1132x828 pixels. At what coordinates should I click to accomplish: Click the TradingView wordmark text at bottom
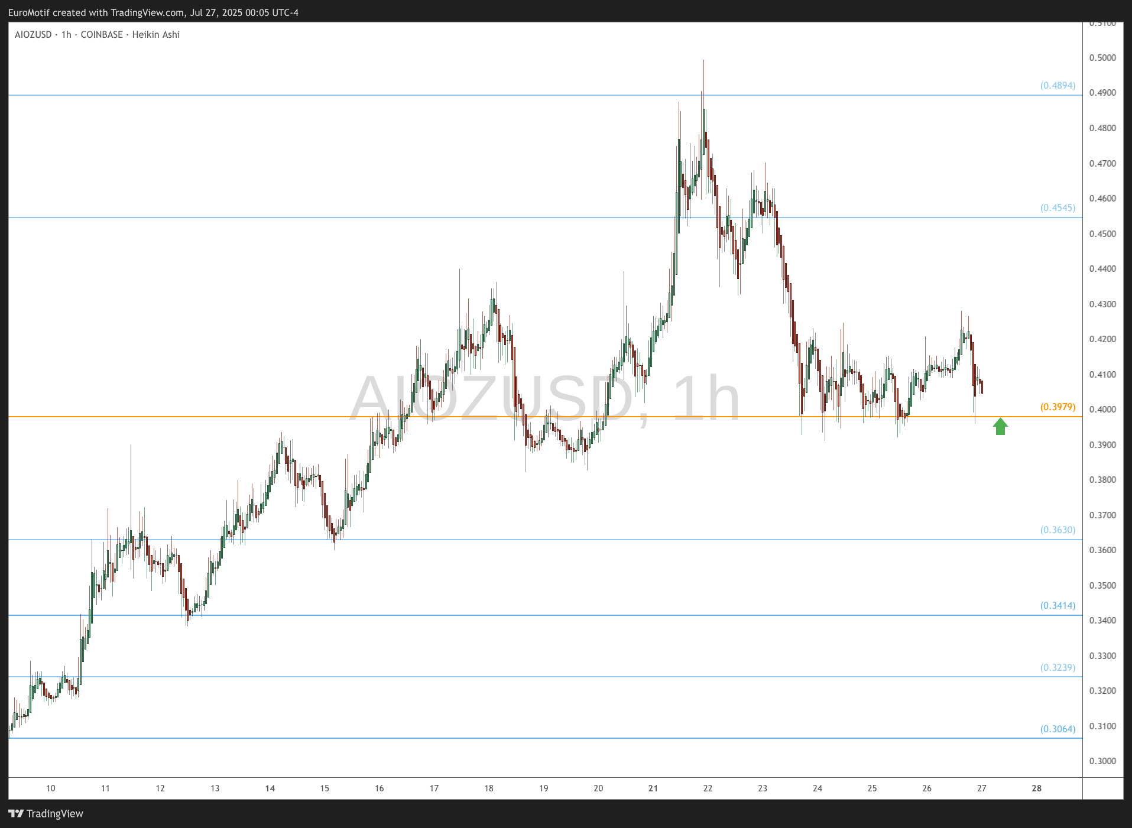pyautogui.click(x=55, y=814)
